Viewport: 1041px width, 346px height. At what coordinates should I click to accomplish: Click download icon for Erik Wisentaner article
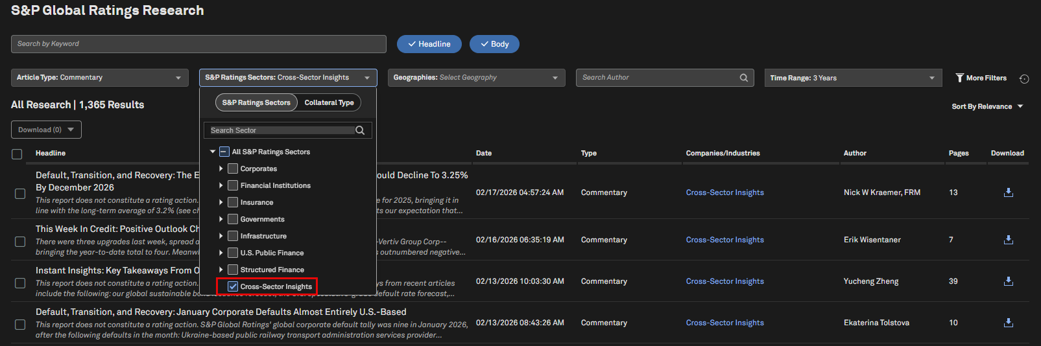pyautogui.click(x=1008, y=240)
